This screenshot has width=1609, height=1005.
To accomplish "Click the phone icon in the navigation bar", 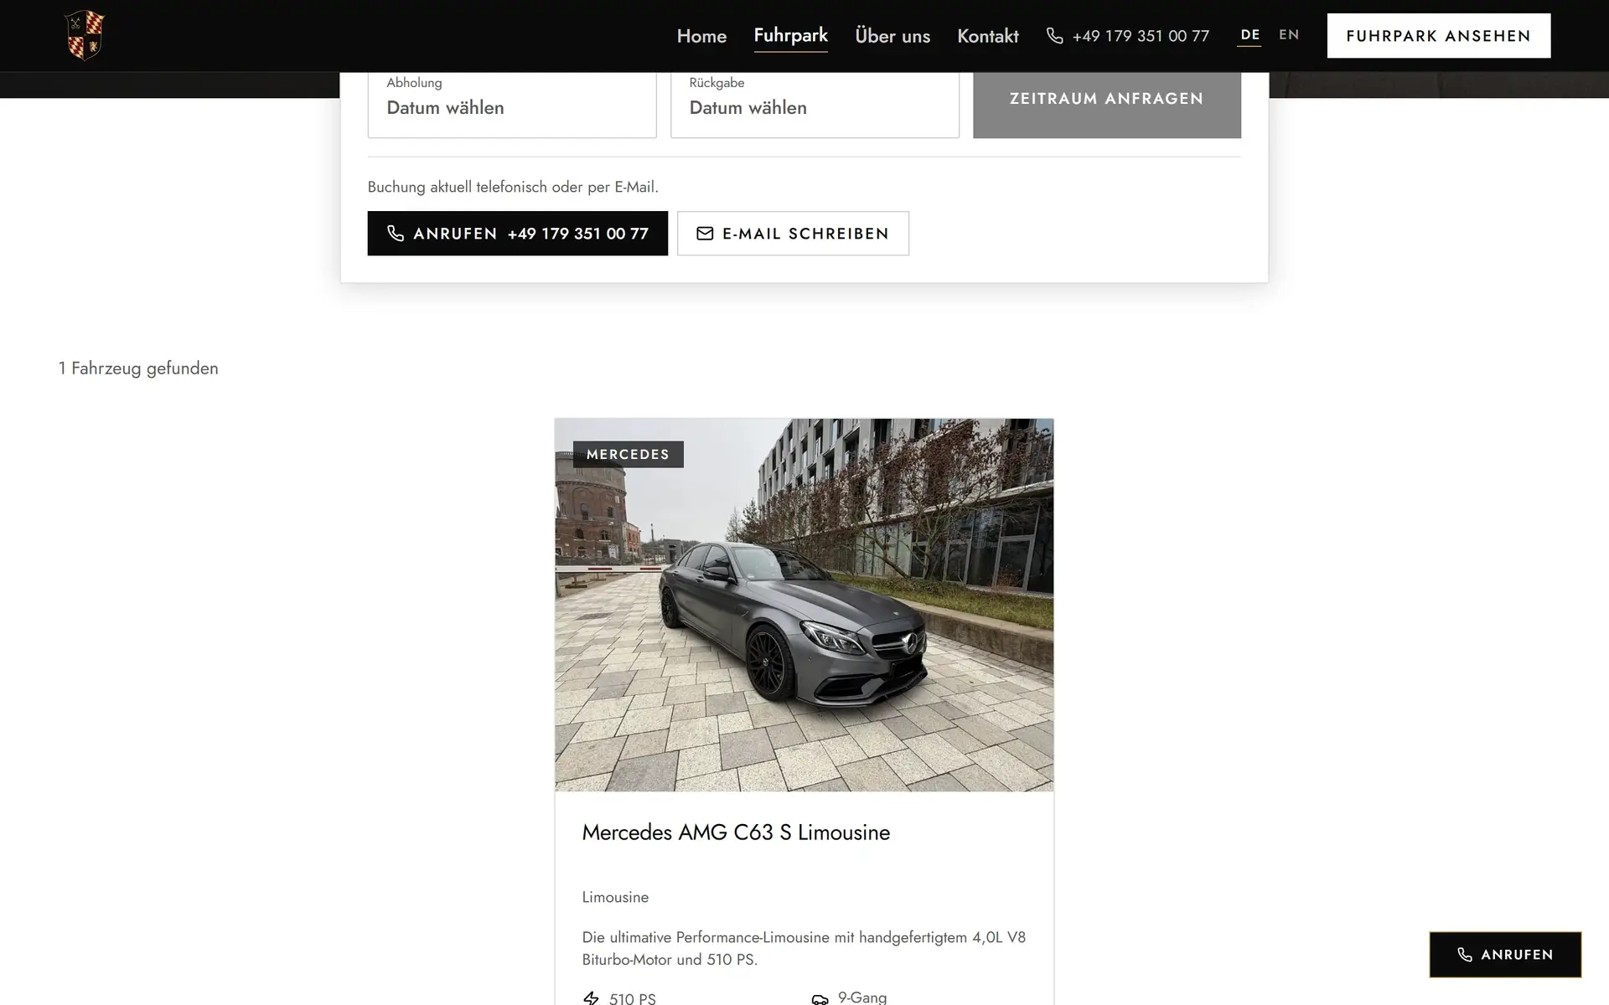I will coord(1055,36).
